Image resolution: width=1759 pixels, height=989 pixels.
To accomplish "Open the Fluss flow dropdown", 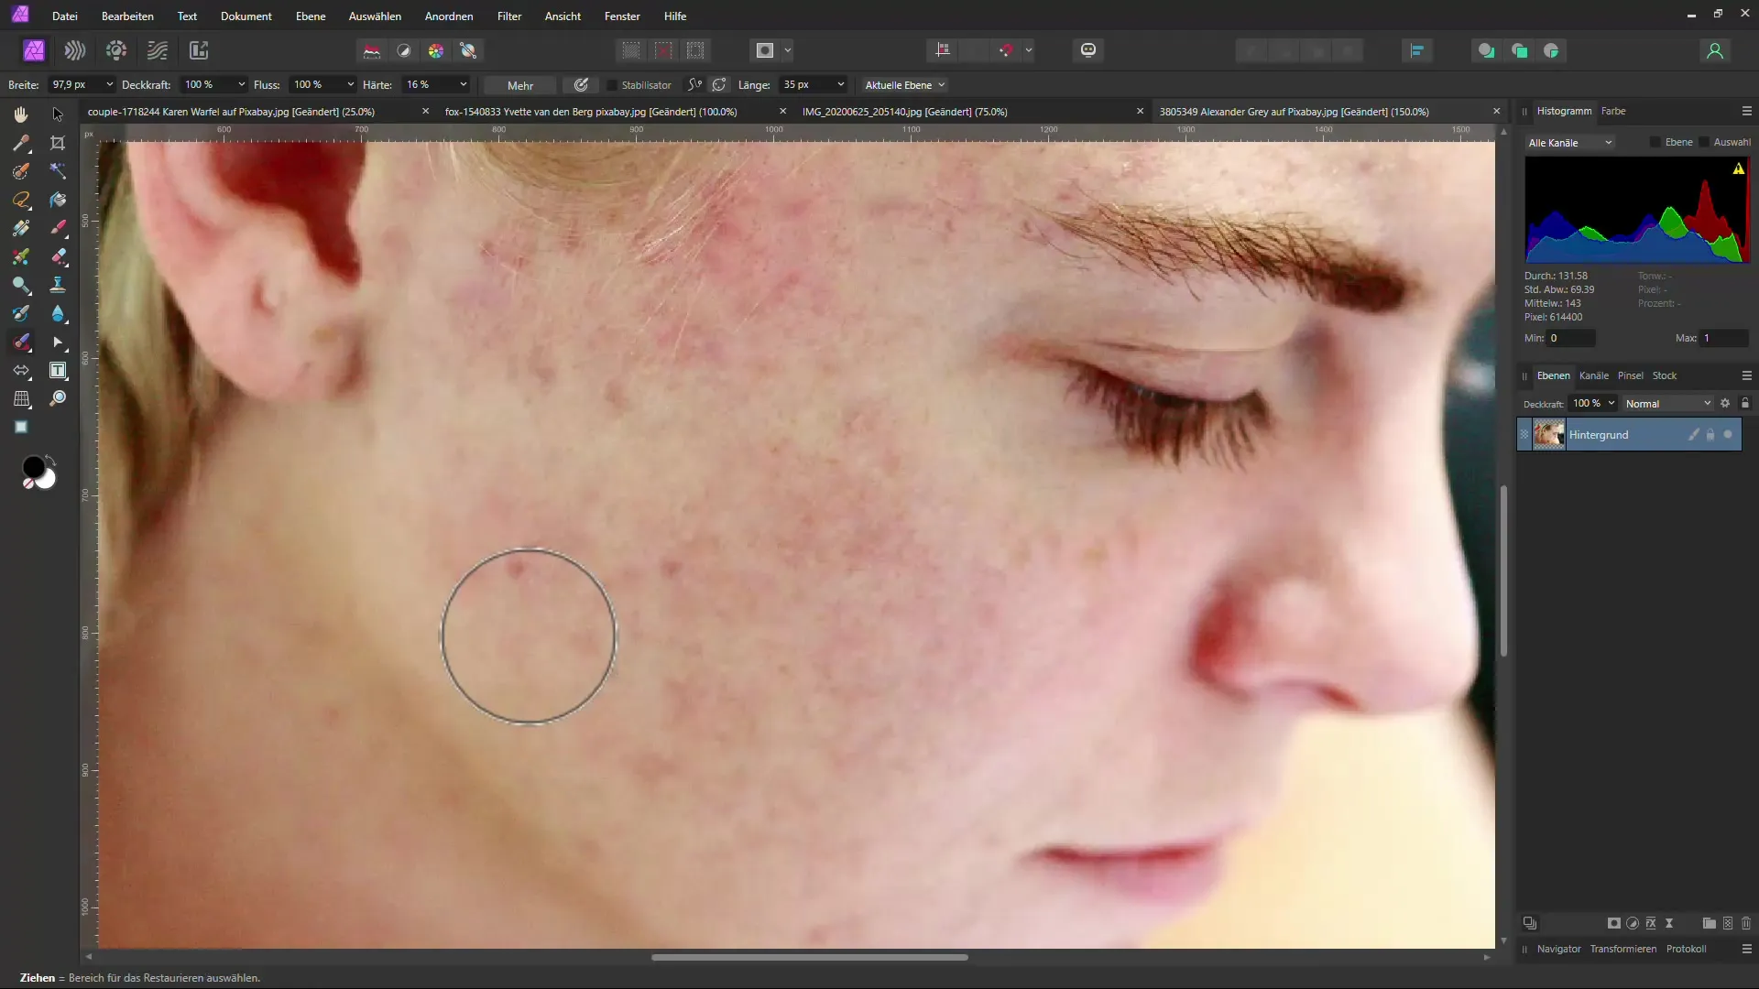I will [350, 85].
